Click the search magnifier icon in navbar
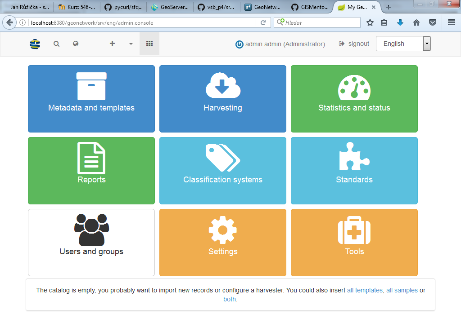The image size is (461, 327). point(56,44)
